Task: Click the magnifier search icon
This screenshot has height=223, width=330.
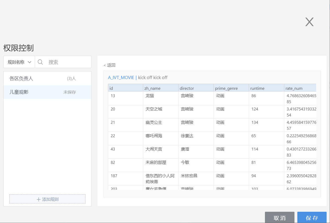Action: [x=40, y=62]
